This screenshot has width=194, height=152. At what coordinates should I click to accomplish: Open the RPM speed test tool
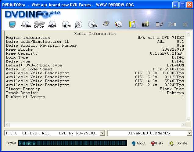click(x=66, y=24)
